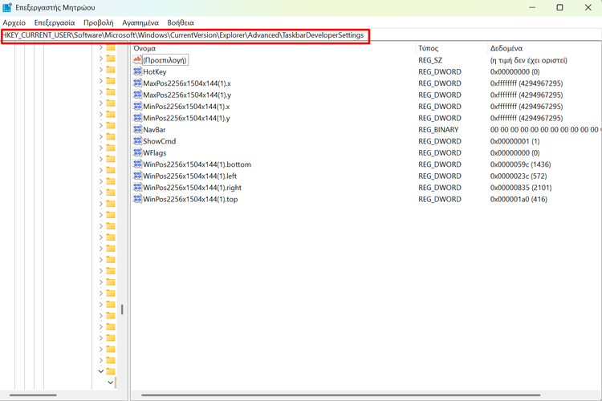This screenshot has height=401, width=602.
Task: Click the Registry Editor icon in title bar
Action: (x=7, y=7)
